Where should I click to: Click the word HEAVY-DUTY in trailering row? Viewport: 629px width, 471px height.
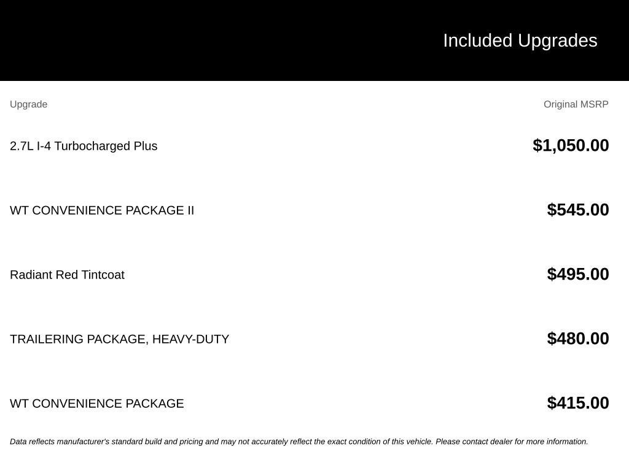pyautogui.click(x=190, y=339)
